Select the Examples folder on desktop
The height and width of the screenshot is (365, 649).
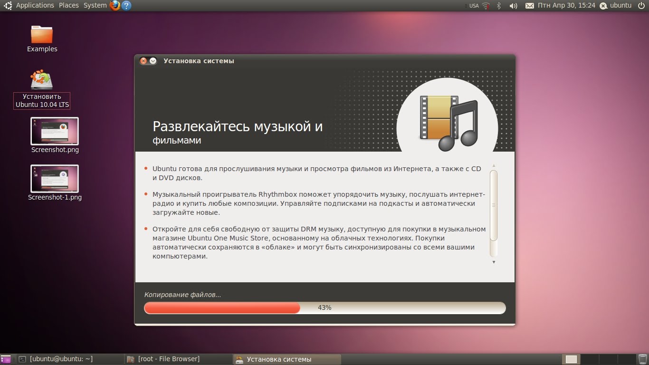tap(42, 39)
